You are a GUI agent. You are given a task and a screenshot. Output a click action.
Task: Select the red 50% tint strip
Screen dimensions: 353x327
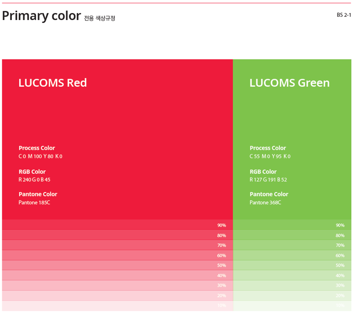click(118, 265)
